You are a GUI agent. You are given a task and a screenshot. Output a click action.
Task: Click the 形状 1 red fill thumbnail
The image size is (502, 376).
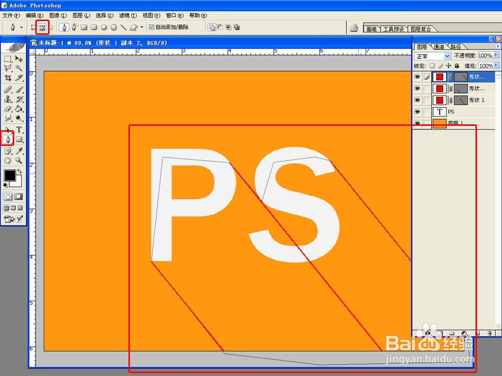(440, 100)
